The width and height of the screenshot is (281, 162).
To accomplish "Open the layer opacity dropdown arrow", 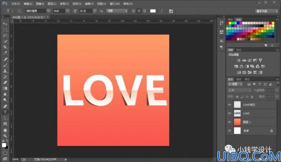I will coord(277,91).
